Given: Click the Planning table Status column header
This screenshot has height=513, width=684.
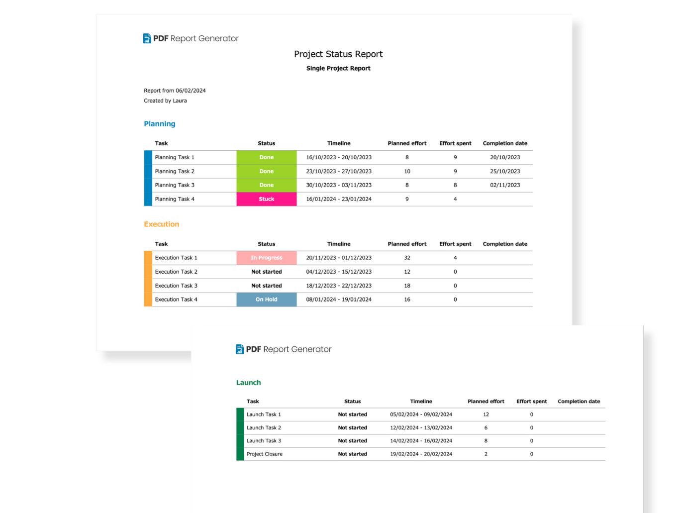Looking at the screenshot, I should click(x=267, y=143).
